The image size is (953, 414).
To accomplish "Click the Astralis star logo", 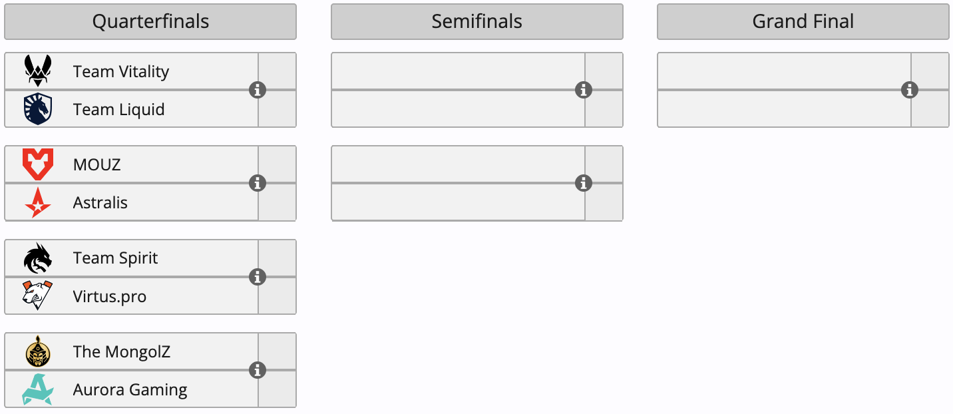I will coord(38,202).
